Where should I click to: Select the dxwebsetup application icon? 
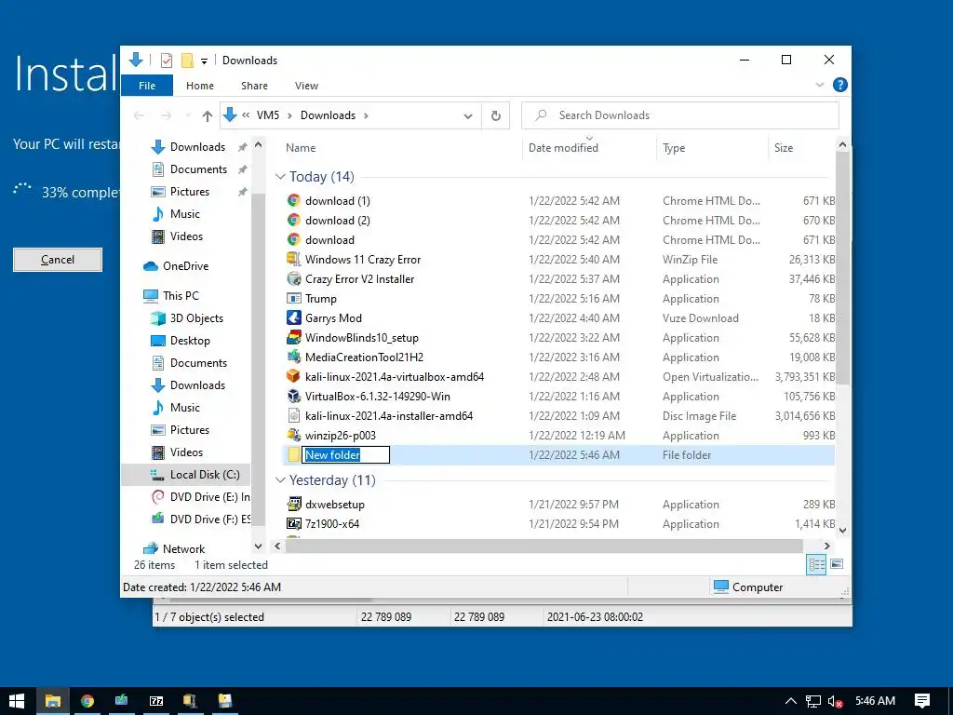(x=293, y=504)
